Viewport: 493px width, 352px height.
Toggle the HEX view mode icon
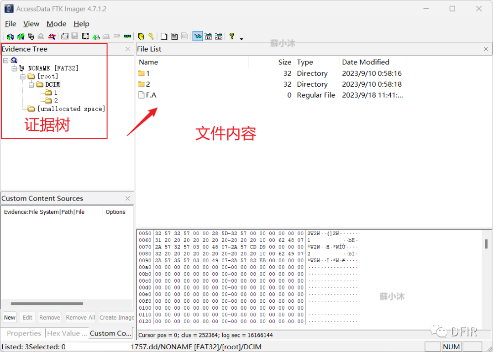(219, 36)
